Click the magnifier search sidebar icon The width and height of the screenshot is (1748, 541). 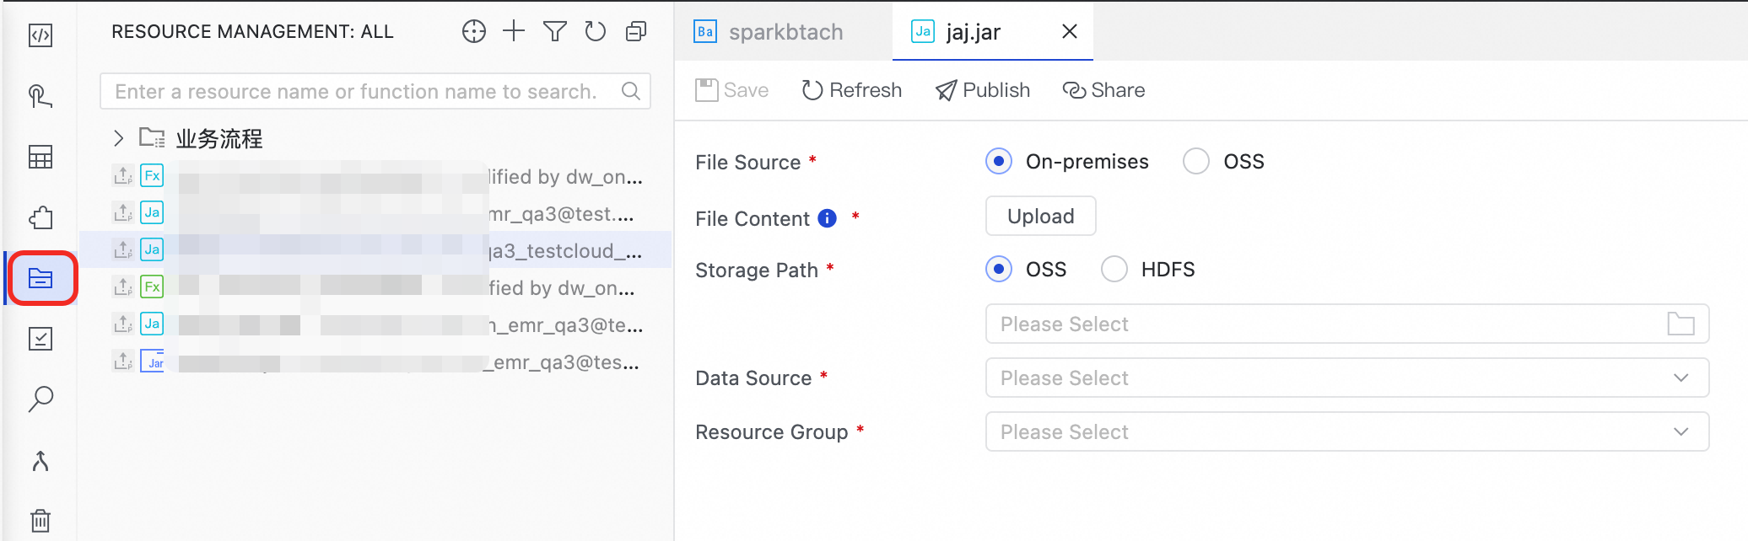point(40,399)
